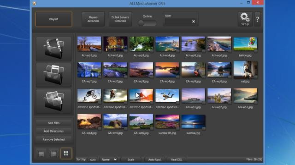Open the pictures folder category
295x165 pixels.
(53, 101)
